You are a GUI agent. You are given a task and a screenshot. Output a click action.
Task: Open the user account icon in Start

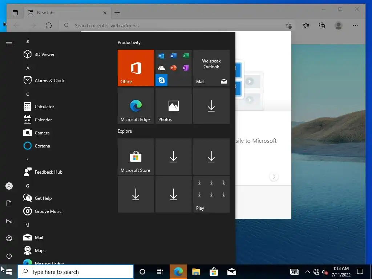[x=9, y=186]
